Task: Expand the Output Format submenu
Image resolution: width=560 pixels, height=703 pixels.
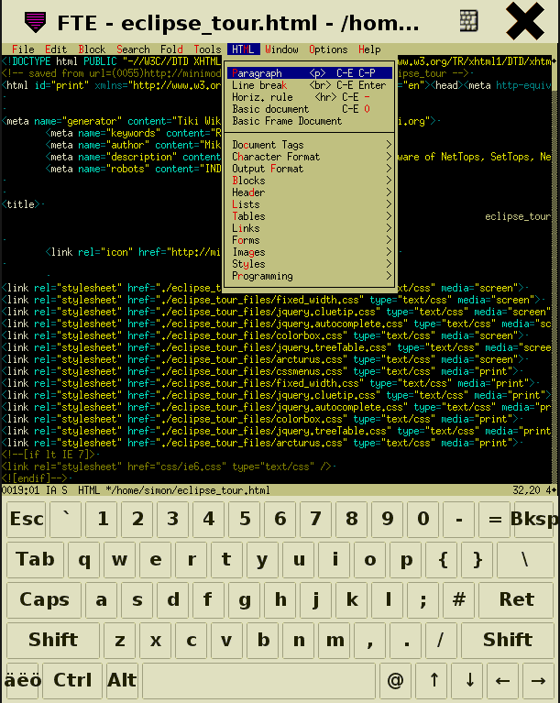Action: 310,169
